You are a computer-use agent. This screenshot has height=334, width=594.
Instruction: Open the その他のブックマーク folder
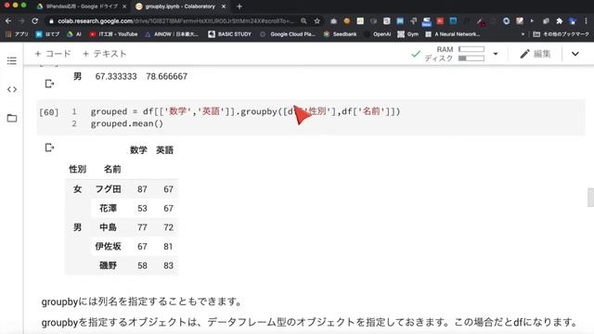pyautogui.click(x=561, y=34)
